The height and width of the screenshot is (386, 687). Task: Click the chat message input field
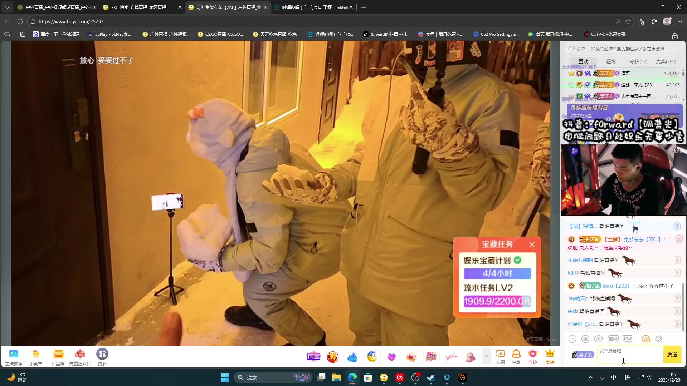click(x=630, y=355)
